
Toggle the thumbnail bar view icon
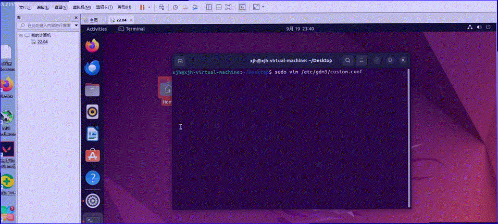218,7
